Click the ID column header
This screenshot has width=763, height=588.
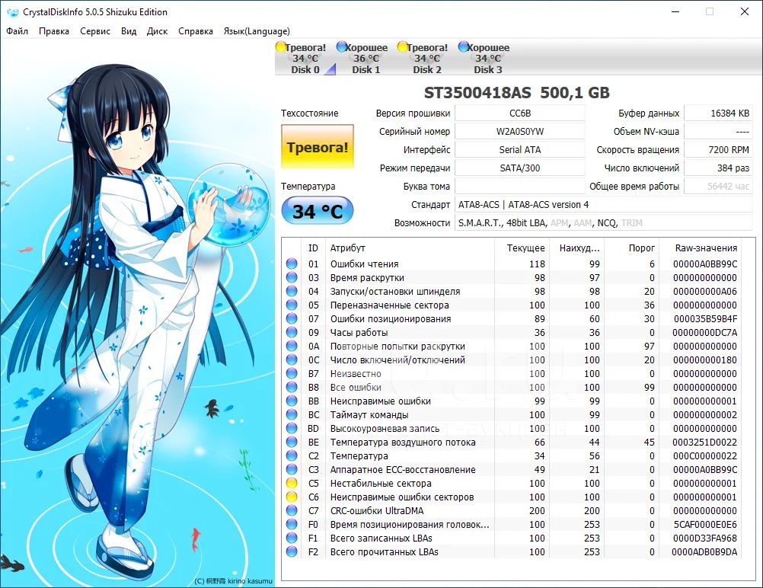(x=314, y=248)
